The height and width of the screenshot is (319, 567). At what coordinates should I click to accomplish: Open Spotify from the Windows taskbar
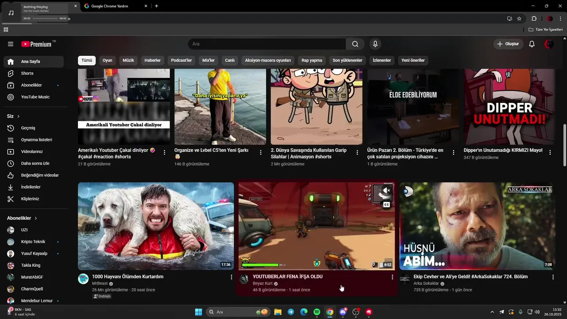[317, 312]
